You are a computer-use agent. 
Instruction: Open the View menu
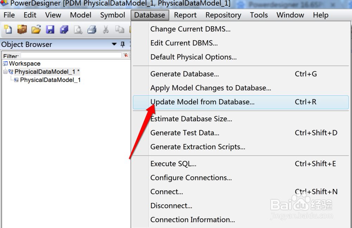(x=53, y=15)
